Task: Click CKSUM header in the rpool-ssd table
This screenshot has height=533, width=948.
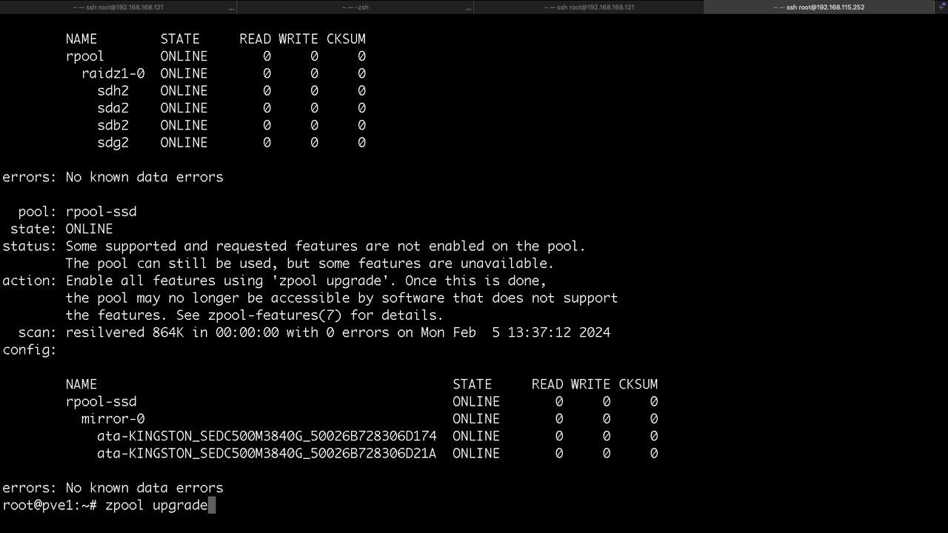Action: pyautogui.click(x=638, y=384)
